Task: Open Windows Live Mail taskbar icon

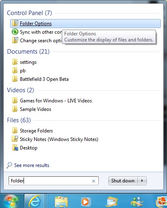Action: pyautogui.click(x=112, y=202)
